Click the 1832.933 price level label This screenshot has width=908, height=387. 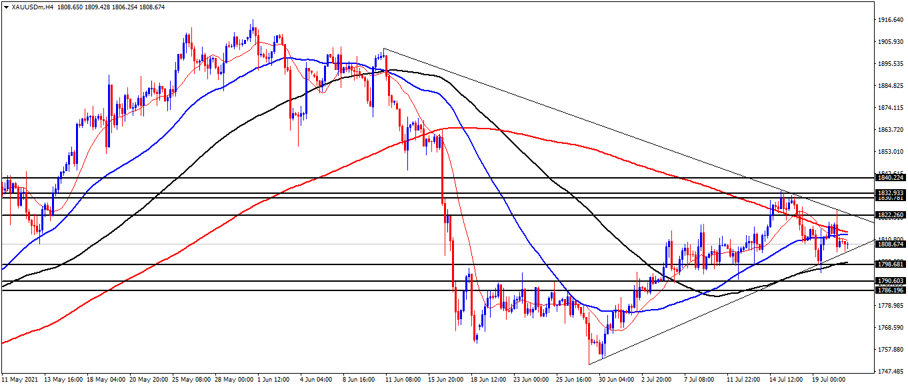tap(891, 193)
